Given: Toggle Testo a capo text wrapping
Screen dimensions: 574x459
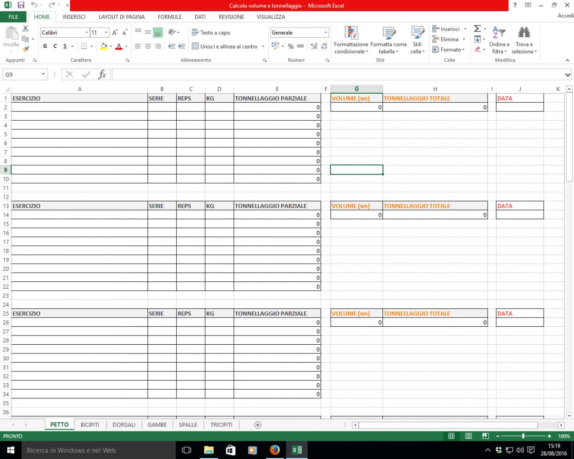Looking at the screenshot, I should pos(211,33).
